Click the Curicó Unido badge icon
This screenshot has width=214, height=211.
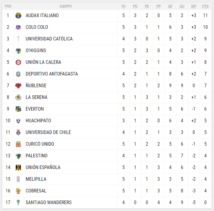click(18, 144)
